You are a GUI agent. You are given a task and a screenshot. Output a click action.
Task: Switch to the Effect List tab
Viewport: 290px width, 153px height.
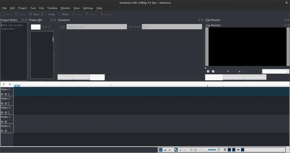pos(65,77)
